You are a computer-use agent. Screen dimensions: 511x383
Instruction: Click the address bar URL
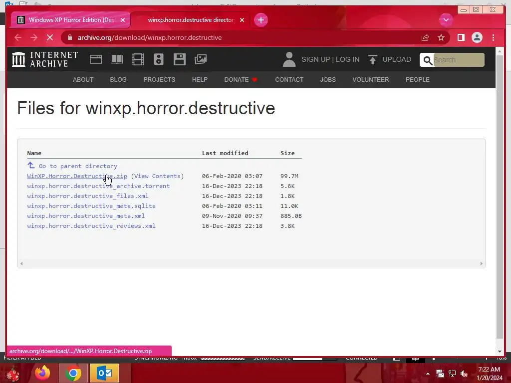coord(150,37)
